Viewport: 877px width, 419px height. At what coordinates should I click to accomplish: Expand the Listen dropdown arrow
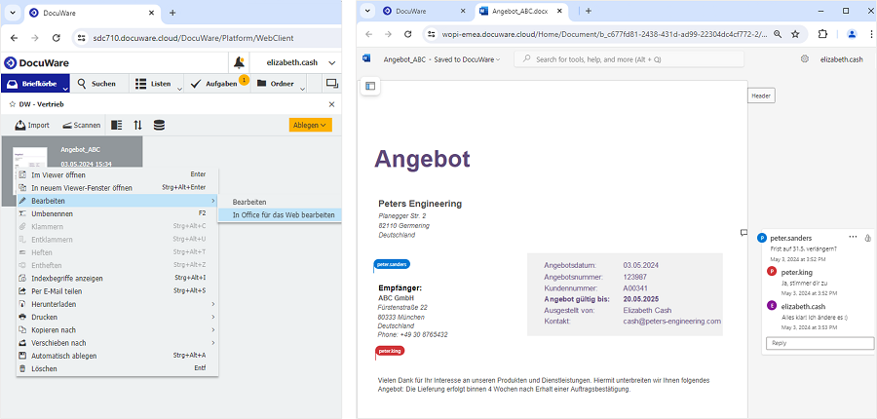coord(179,88)
